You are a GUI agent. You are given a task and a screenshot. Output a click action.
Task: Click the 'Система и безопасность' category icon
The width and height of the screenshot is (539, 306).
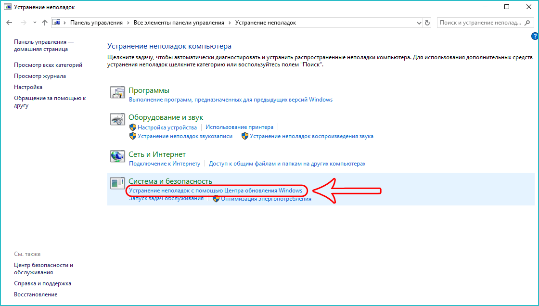(x=117, y=183)
